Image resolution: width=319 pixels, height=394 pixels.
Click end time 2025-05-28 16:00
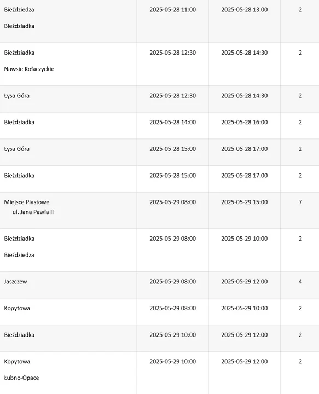(x=245, y=123)
